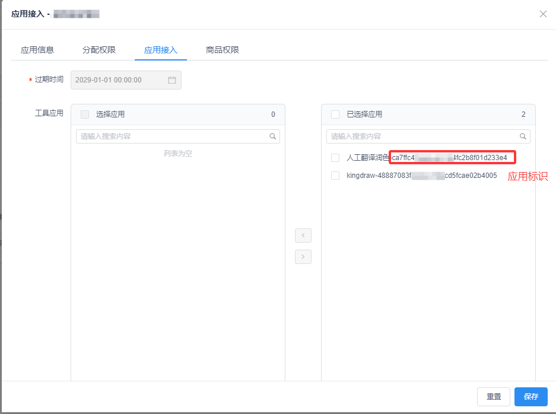Switch to the 应用信息 tab
556x414 pixels.
(37, 50)
